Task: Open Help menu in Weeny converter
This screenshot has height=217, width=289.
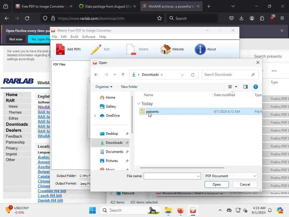Action: click(102, 37)
